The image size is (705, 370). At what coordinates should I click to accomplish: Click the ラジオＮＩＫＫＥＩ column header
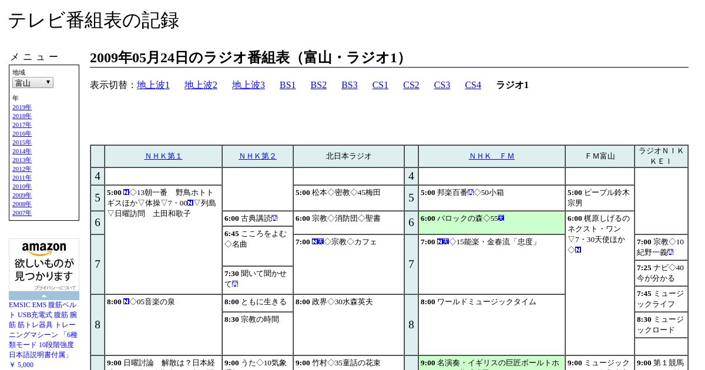pyautogui.click(x=662, y=156)
